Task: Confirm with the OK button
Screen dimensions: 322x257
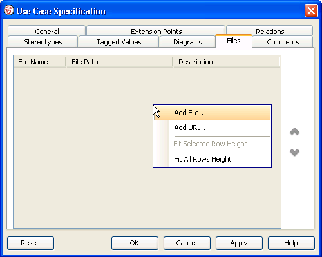Action: pyautogui.click(x=135, y=243)
